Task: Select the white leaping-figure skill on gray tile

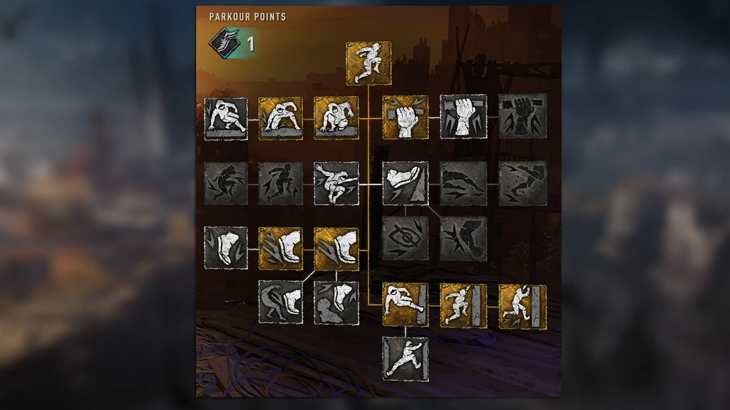Action: [336, 183]
